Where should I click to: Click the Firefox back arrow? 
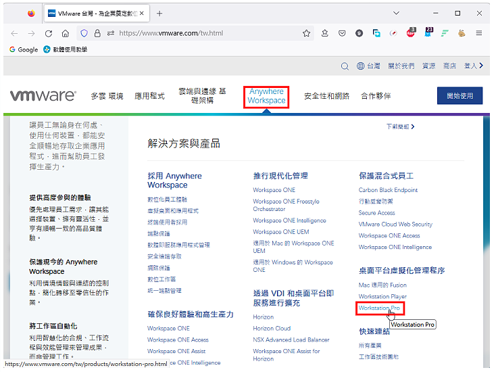pyautogui.click(x=14, y=33)
